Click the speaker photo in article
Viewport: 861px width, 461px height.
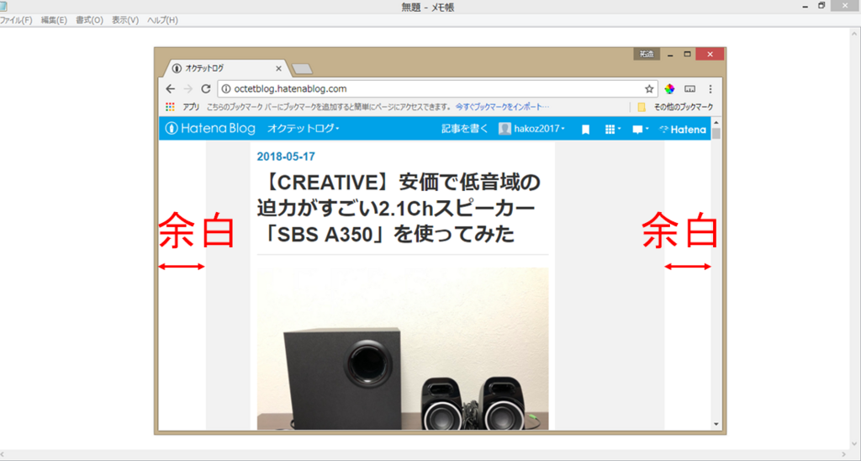point(403,348)
